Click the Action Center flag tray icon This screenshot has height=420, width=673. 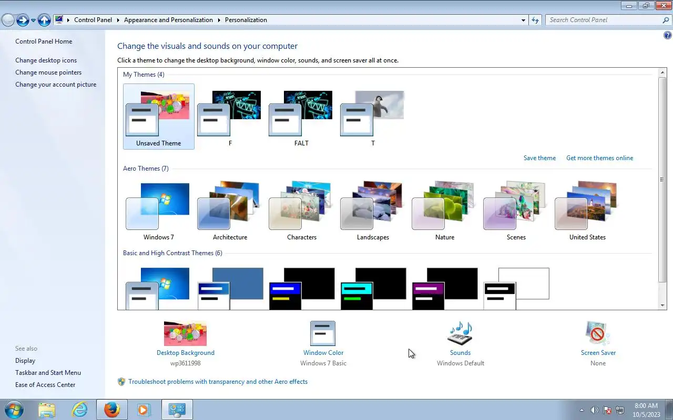[x=607, y=410]
